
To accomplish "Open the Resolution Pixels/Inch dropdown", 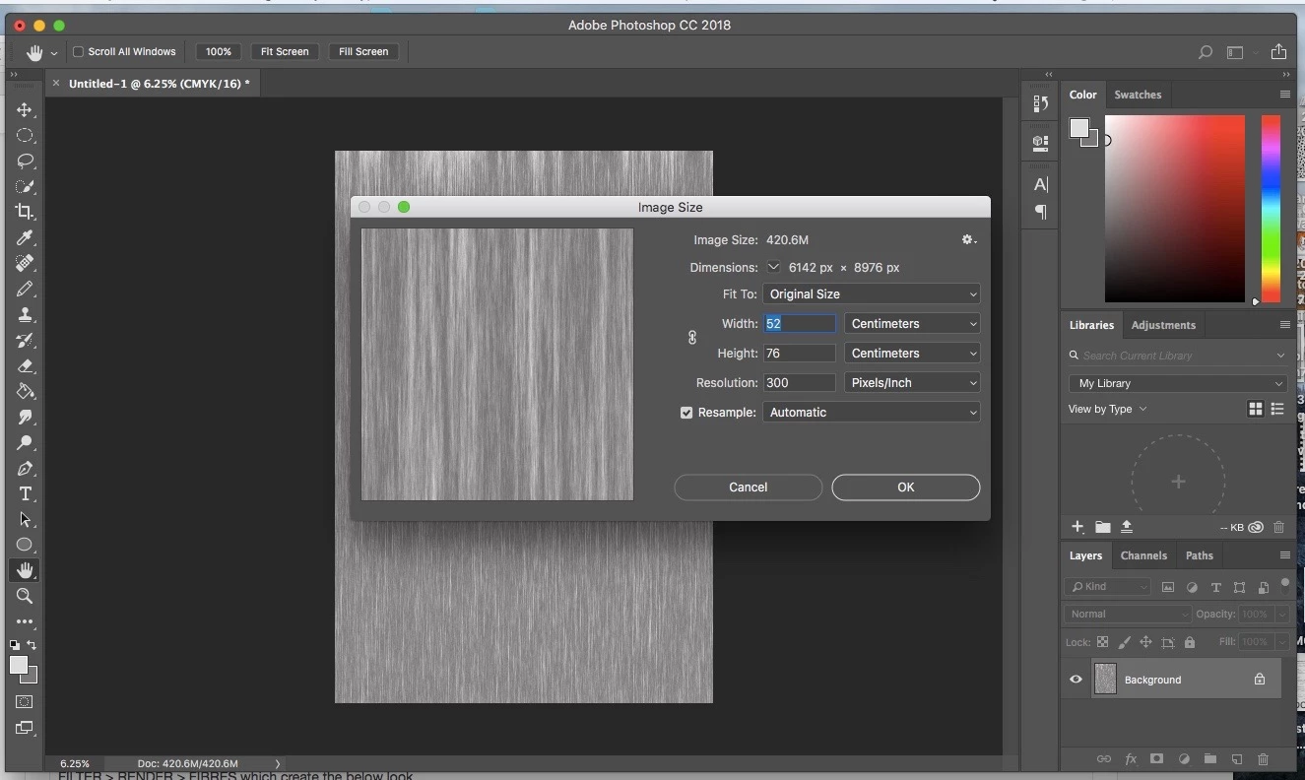I will (x=912, y=383).
